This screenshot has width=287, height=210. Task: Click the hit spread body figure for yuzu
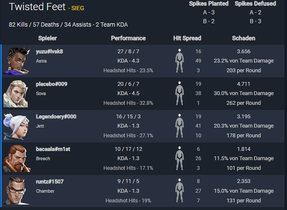point(179,61)
